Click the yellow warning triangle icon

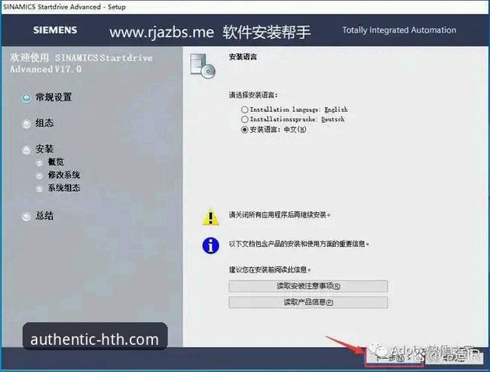[210, 217]
